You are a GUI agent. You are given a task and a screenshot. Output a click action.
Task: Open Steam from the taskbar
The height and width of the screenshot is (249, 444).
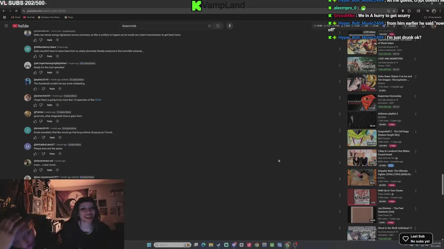pos(219,245)
